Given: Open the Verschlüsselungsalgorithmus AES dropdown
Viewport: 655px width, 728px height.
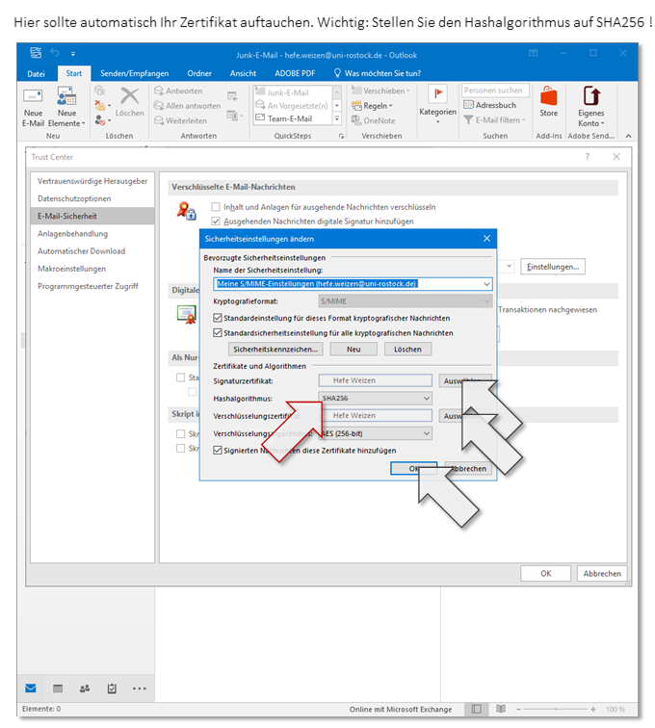Looking at the screenshot, I should click(x=376, y=433).
